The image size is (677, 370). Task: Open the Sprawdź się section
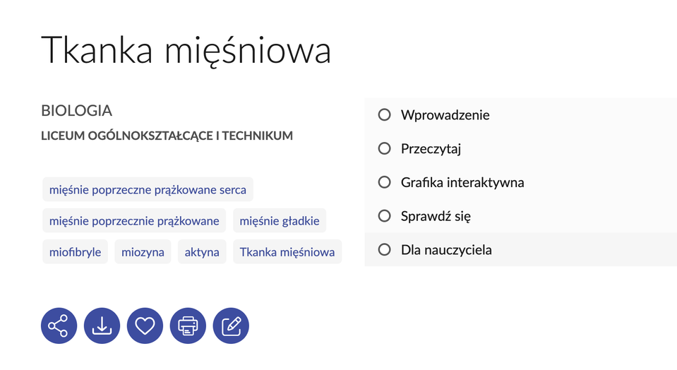coord(436,215)
